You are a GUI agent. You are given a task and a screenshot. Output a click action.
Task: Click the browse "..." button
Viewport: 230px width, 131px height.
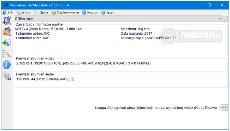pyautogui.click(x=225, y=19)
